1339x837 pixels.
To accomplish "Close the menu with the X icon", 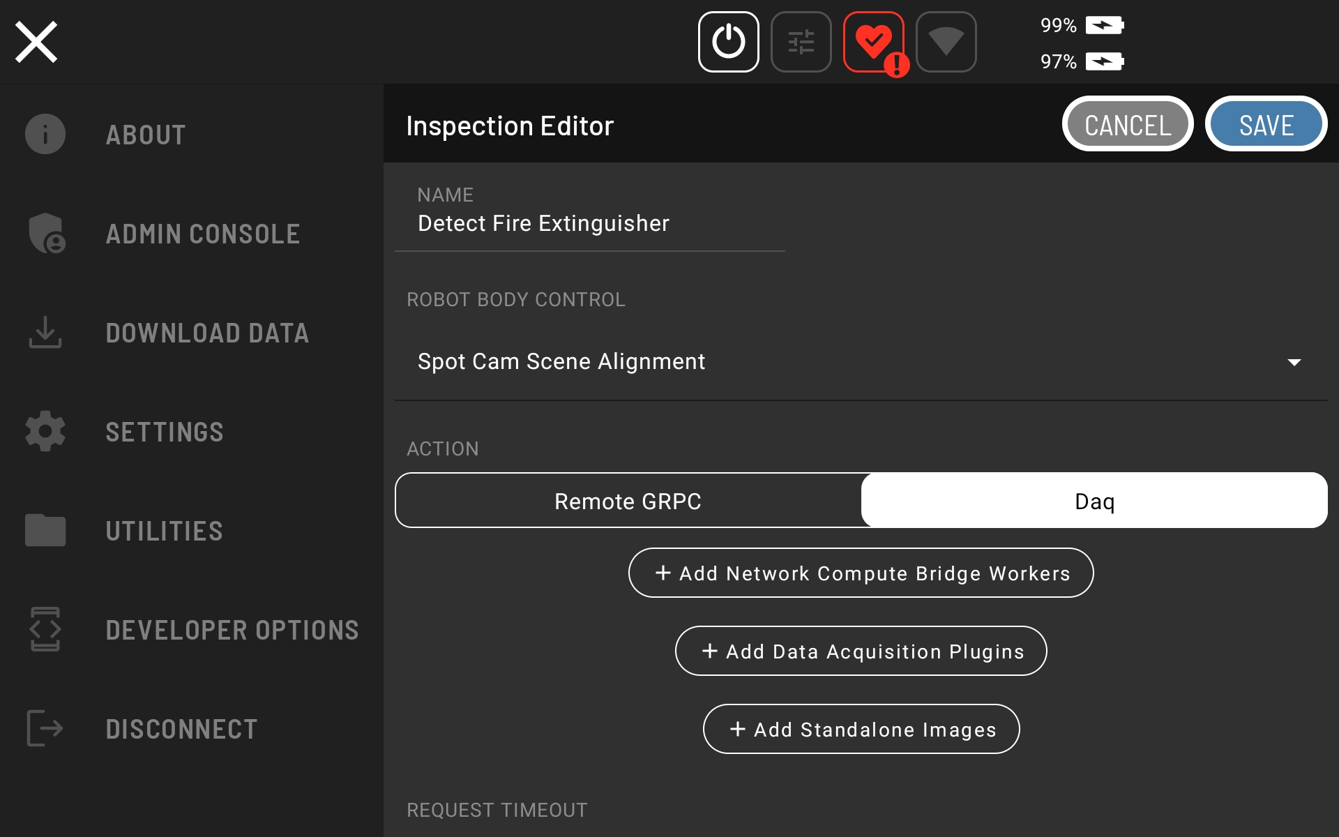I will point(36,42).
